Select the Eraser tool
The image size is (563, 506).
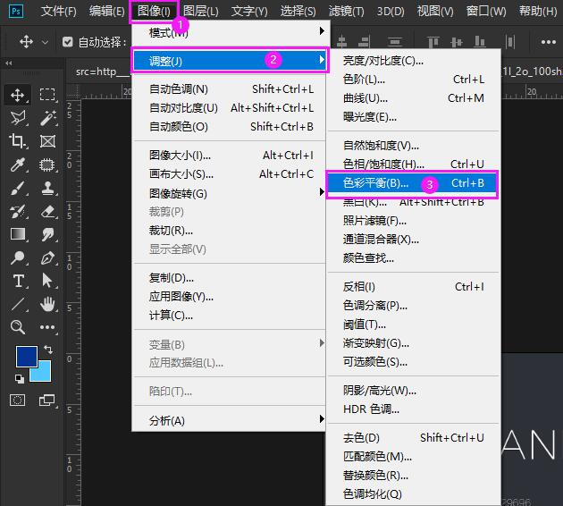tap(47, 212)
